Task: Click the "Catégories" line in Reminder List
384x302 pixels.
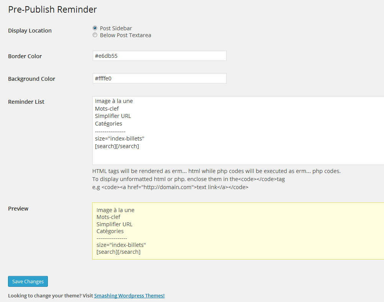Action: (108, 124)
